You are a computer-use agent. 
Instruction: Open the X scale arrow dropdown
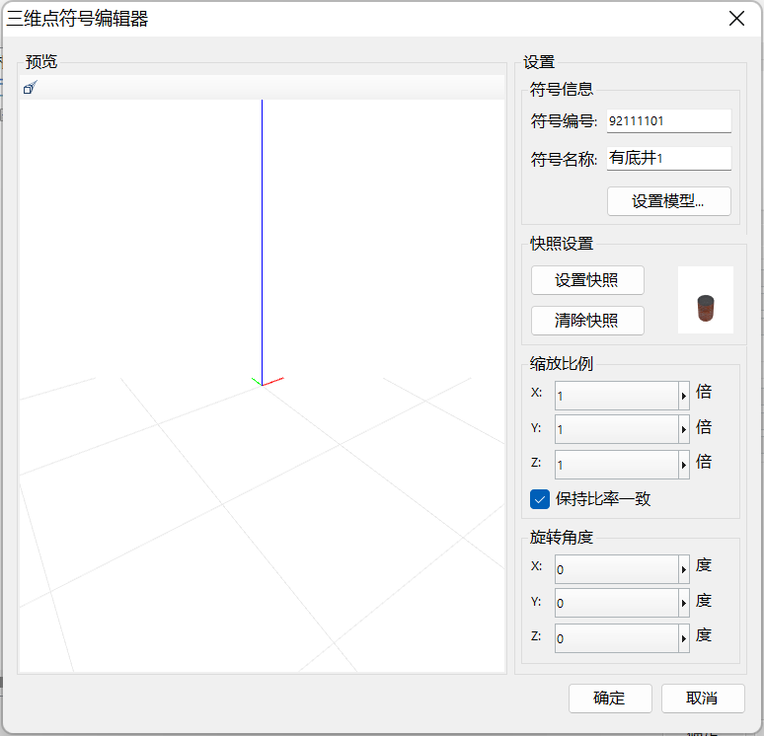pos(684,396)
